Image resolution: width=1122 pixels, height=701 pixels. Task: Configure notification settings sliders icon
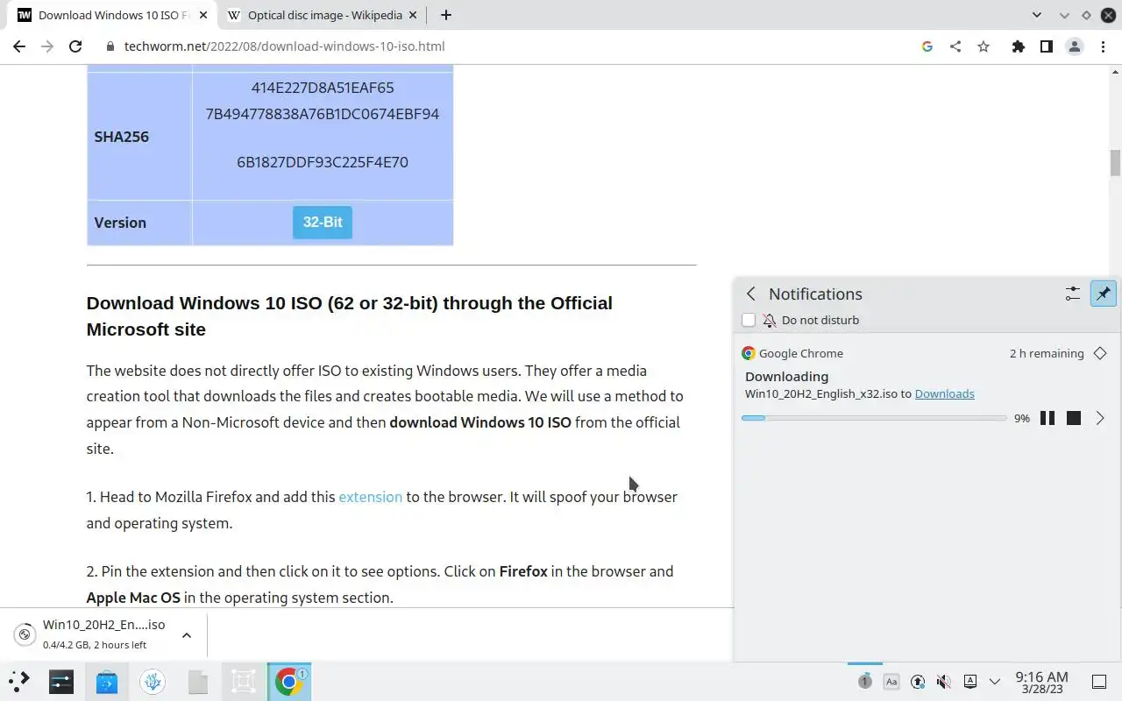click(x=1072, y=294)
